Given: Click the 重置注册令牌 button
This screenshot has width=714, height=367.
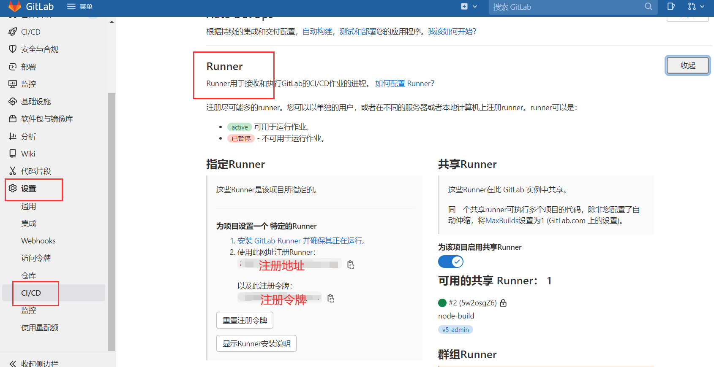Looking at the screenshot, I should point(245,320).
